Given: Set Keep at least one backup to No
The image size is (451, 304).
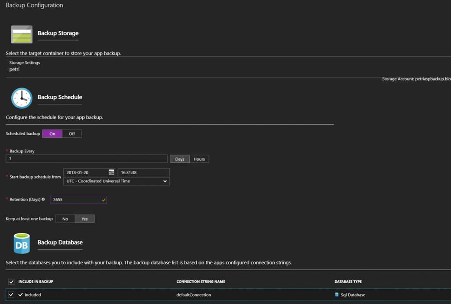Looking at the screenshot, I should click(x=65, y=219).
